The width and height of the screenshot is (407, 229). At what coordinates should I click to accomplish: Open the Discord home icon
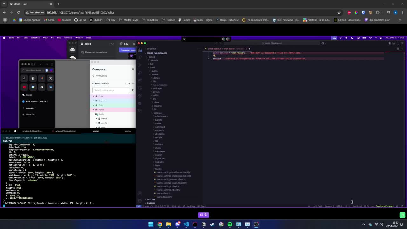(72, 50)
